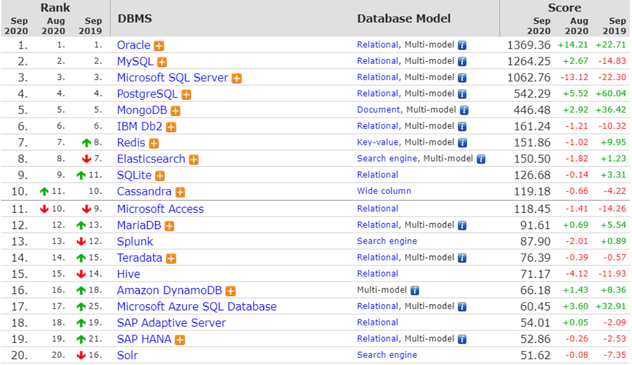Click the plus icon after Amazon DynamoDB

point(231,291)
